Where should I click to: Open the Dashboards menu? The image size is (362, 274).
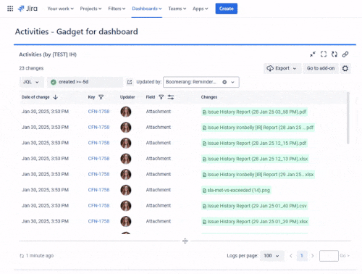point(147,9)
